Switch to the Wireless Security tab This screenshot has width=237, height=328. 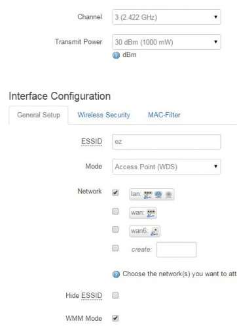pos(103,115)
